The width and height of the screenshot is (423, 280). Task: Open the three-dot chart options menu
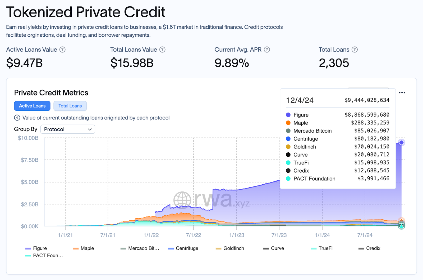[402, 93]
